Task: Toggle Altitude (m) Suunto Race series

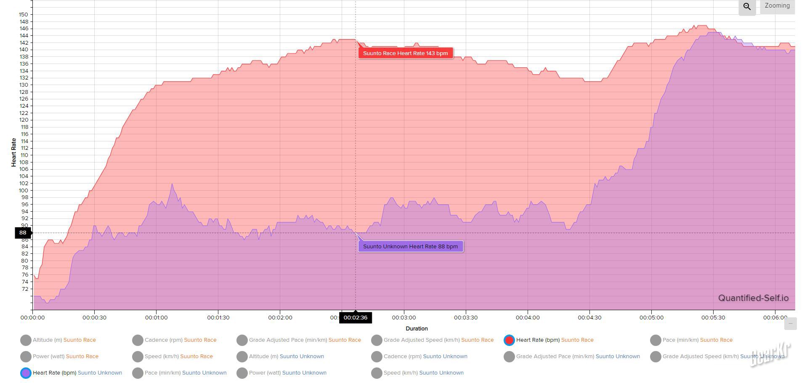Action: tap(26, 340)
